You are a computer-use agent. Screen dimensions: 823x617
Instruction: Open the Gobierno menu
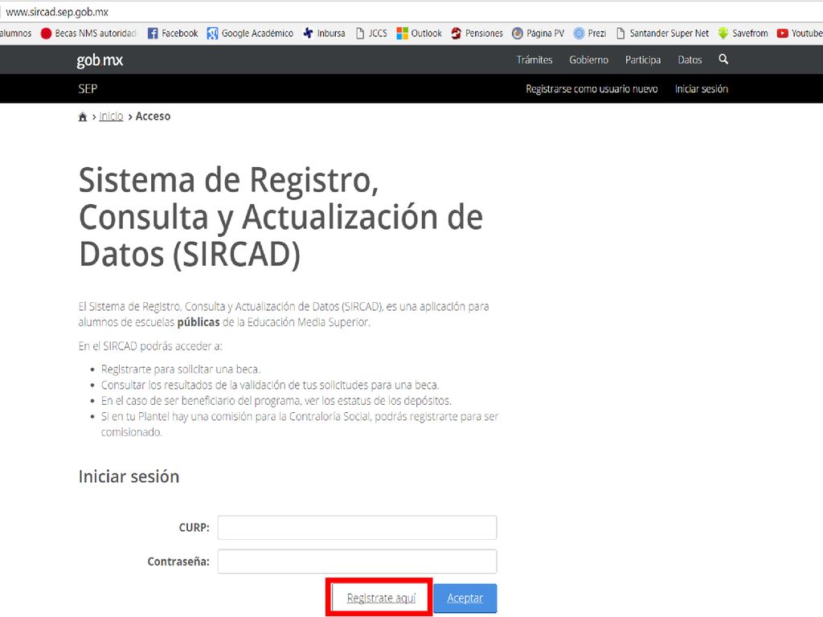(x=589, y=59)
